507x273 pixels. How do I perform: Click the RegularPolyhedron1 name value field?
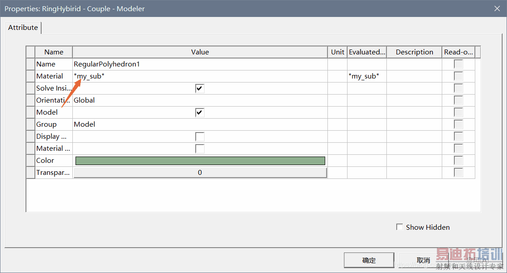[x=200, y=64]
